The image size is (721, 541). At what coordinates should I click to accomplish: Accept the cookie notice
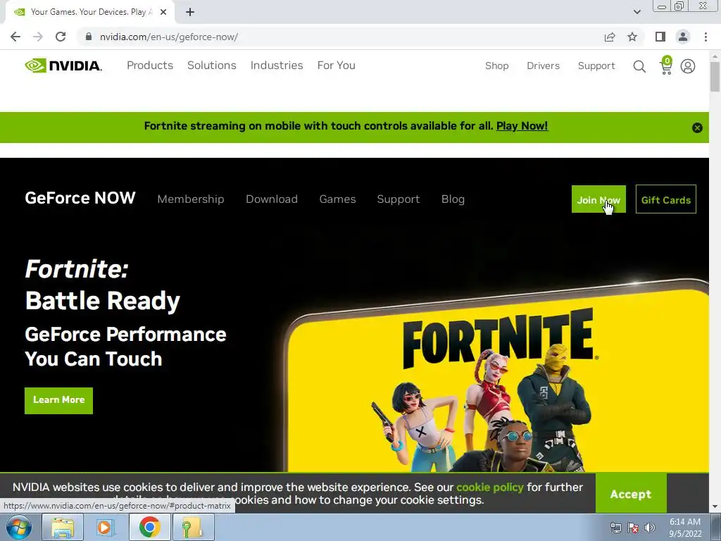[x=631, y=494]
